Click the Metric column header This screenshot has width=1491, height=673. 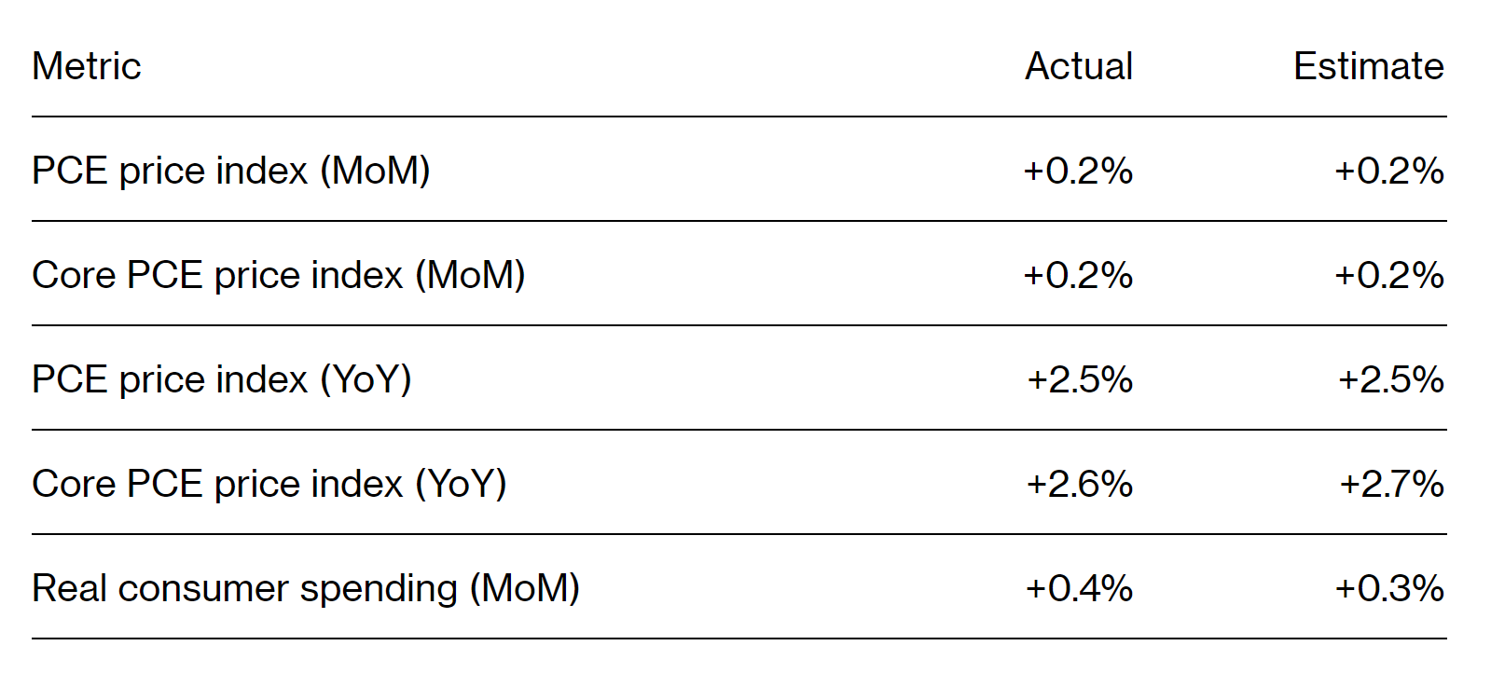click(87, 66)
